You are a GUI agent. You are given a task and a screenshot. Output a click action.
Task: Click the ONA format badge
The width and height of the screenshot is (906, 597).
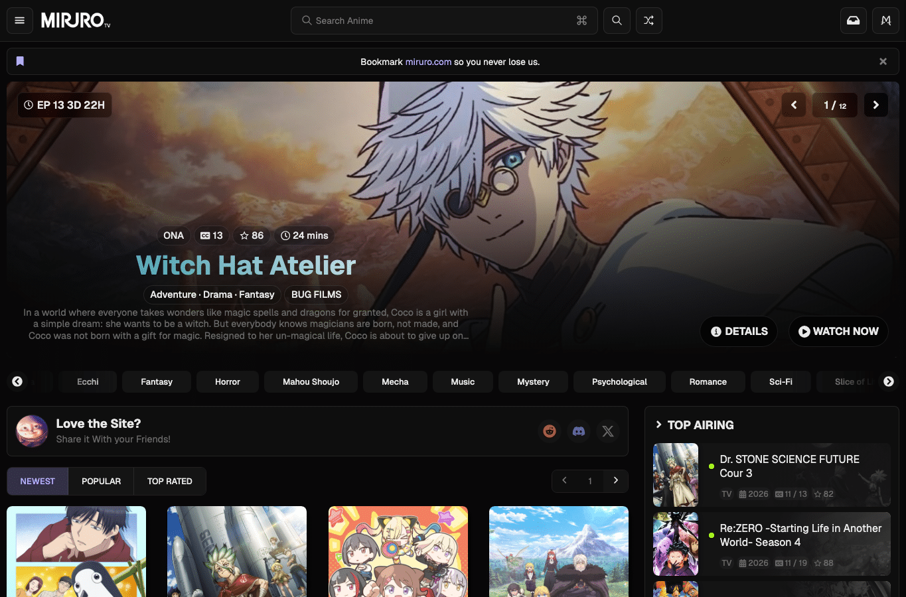point(173,235)
